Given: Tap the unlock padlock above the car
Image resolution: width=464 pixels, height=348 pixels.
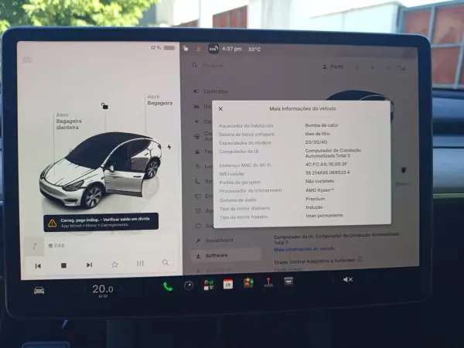Looking at the screenshot, I should pyautogui.click(x=104, y=106).
